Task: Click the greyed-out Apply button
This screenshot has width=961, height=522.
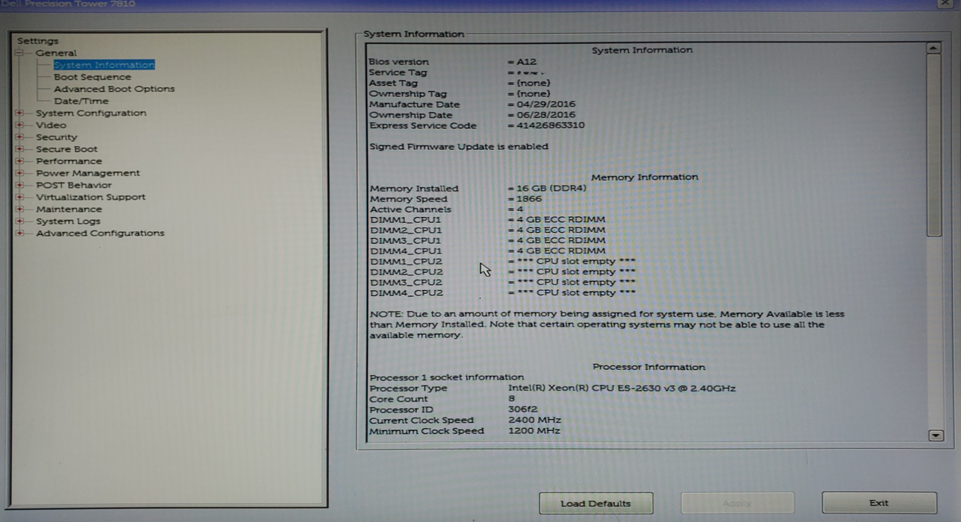Action: coord(737,503)
